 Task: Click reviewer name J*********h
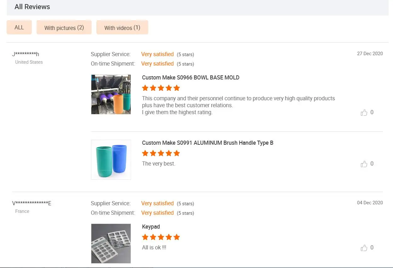click(26, 54)
